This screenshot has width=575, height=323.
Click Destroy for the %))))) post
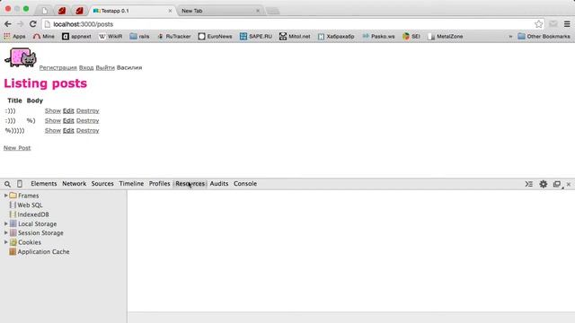(x=88, y=130)
